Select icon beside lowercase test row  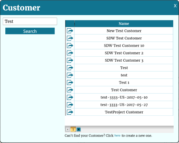point(70,75)
